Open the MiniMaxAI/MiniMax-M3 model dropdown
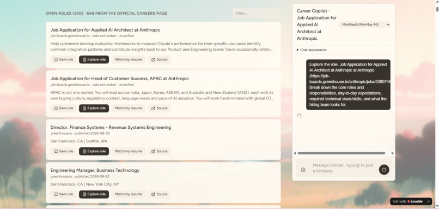 pyautogui.click(x=365, y=25)
